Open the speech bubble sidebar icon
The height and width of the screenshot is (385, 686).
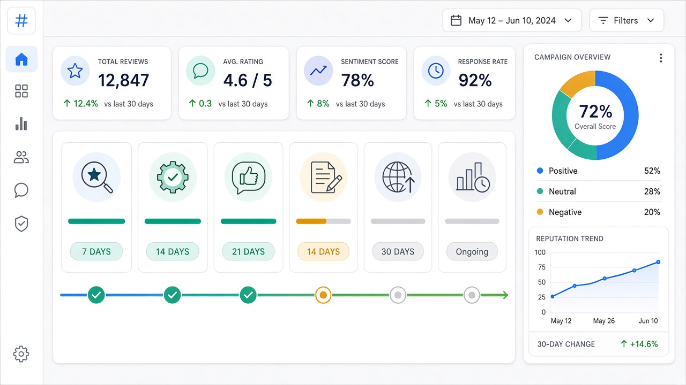click(x=21, y=190)
